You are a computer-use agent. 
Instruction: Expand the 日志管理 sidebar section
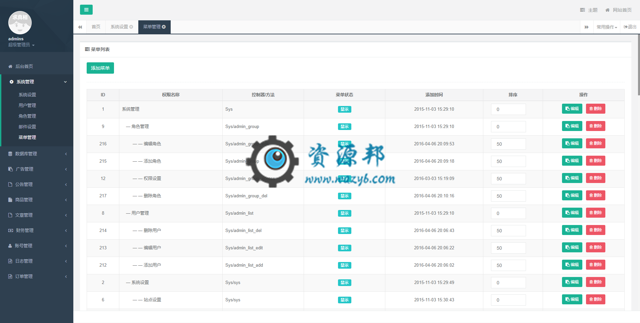[x=37, y=261]
